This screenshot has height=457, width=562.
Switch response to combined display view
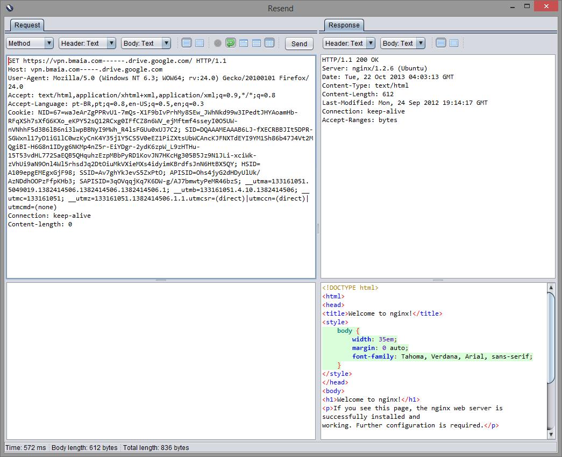click(454, 43)
